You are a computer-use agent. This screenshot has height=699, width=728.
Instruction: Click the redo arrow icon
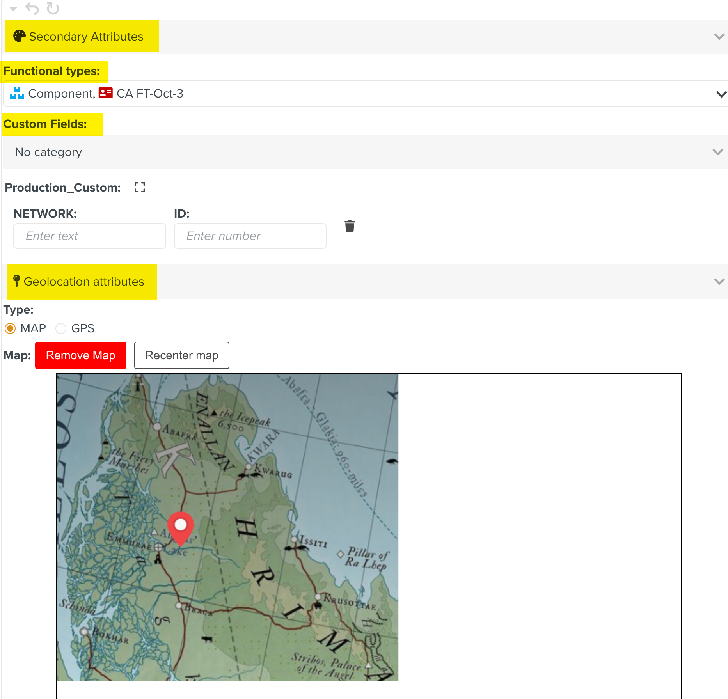[x=53, y=8]
